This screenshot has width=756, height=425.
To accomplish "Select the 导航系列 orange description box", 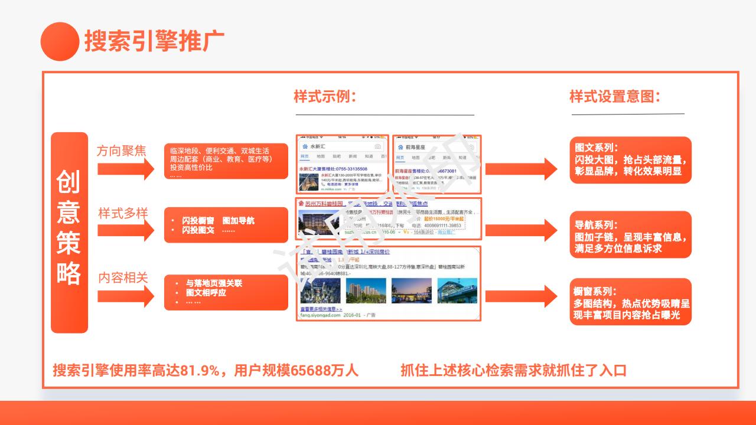I will tap(630, 234).
